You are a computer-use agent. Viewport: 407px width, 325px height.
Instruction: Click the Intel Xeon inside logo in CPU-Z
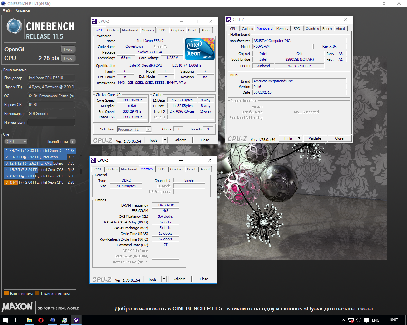coord(200,49)
